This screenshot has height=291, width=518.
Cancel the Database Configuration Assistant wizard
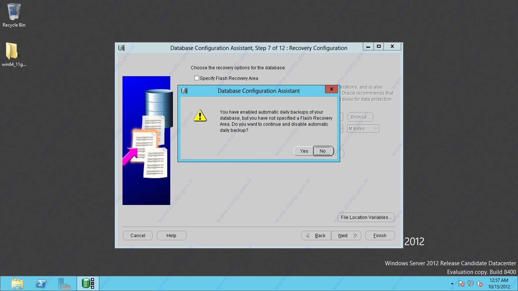(x=138, y=236)
